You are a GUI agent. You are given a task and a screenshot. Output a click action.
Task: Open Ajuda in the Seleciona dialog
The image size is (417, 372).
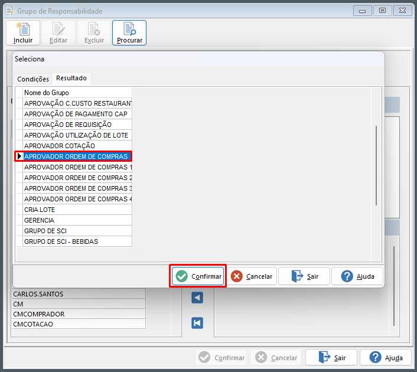[x=357, y=276]
